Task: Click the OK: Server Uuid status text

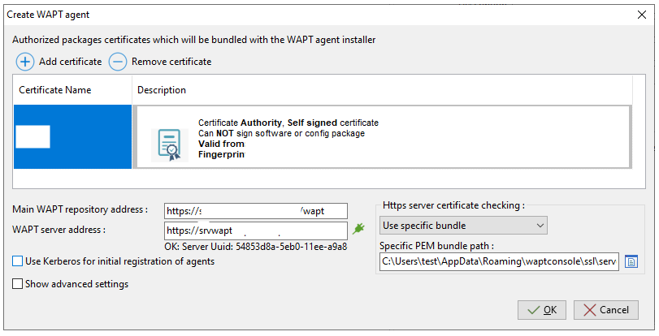Action: pyautogui.click(x=255, y=246)
